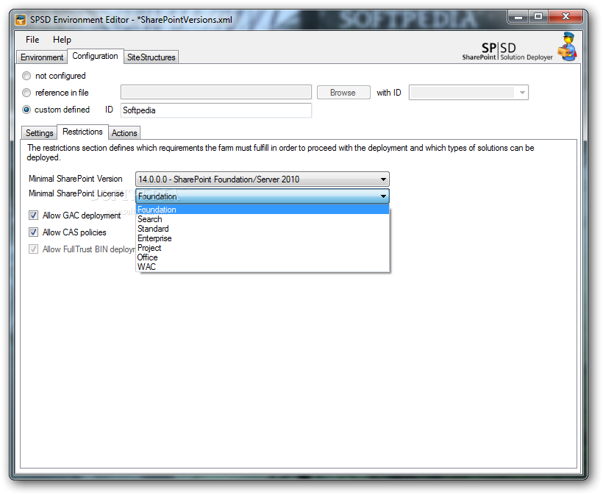
Task: Click the reference file path field
Action: click(x=216, y=93)
